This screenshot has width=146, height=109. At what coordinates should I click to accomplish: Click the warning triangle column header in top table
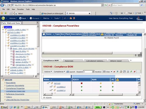tap(102, 34)
